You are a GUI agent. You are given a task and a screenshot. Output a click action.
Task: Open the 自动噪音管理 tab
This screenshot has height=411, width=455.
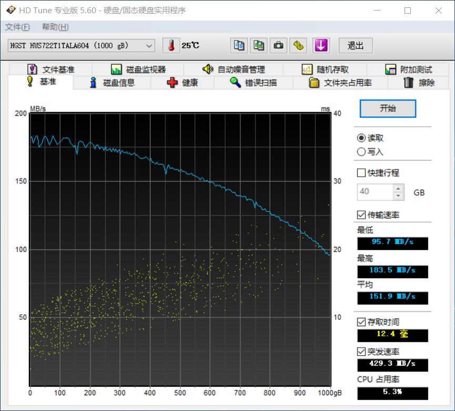234,69
